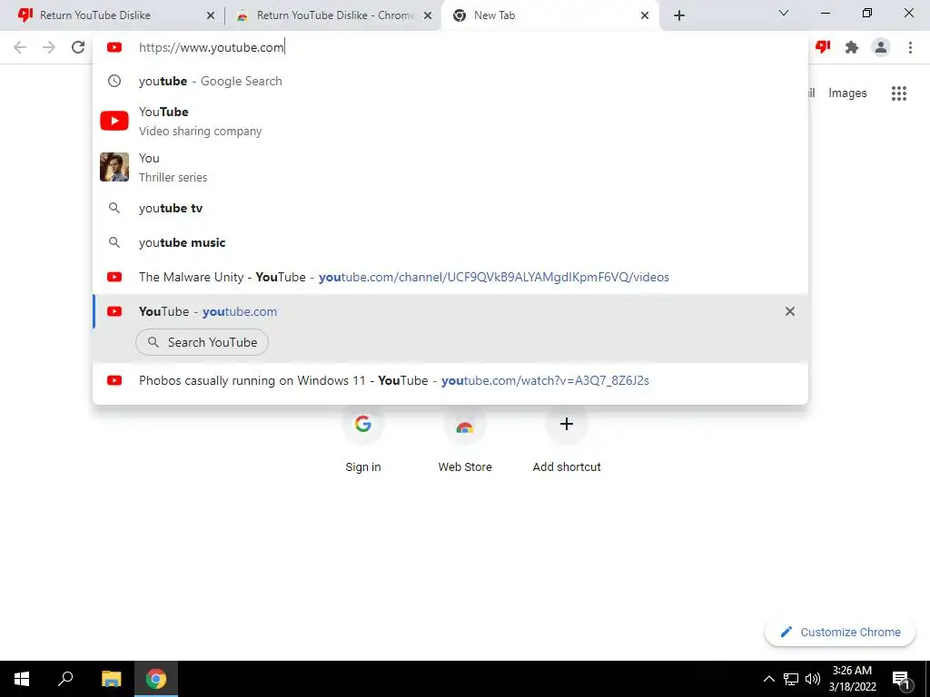Screen dimensions: 930x697
Task: Select the New Tab tab
Action: (549, 15)
